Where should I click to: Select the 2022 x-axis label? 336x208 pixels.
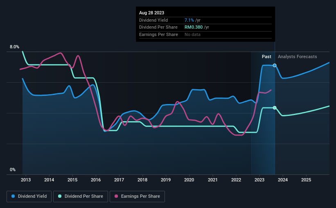(236, 180)
